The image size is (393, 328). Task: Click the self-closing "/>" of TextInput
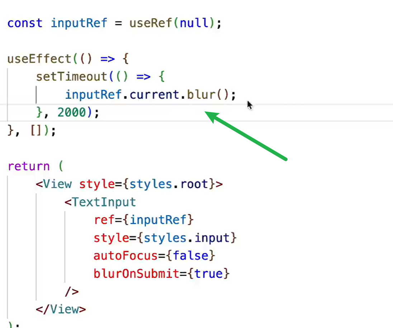[x=72, y=292]
